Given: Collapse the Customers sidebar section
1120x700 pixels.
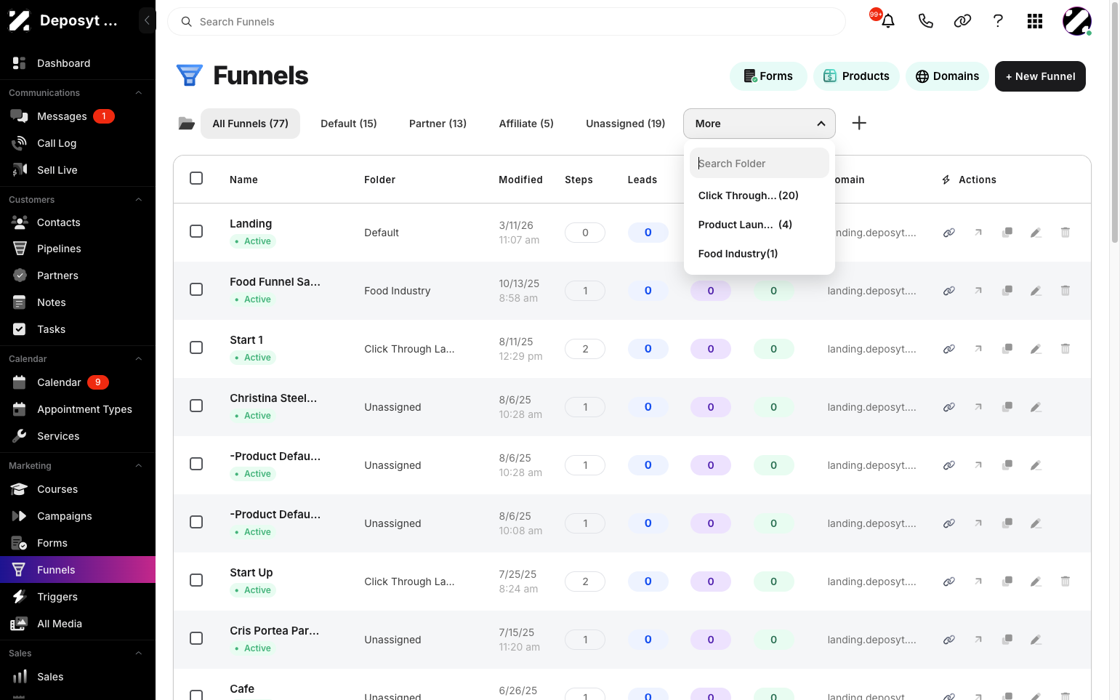Looking at the screenshot, I should pos(138,199).
